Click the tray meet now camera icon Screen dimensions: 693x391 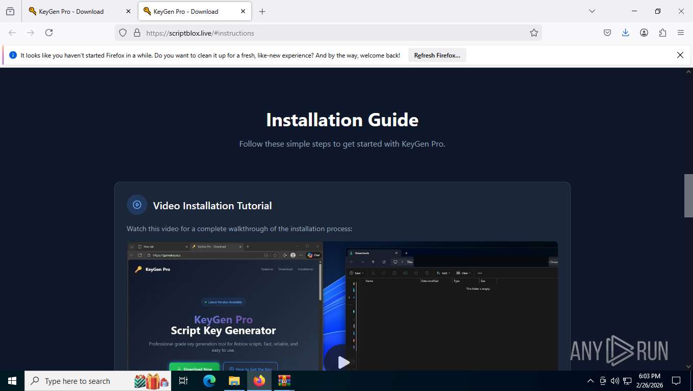[603, 381]
